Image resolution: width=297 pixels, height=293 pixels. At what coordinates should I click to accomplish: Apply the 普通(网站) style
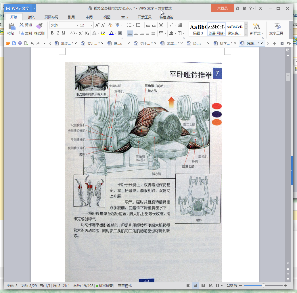(216, 30)
